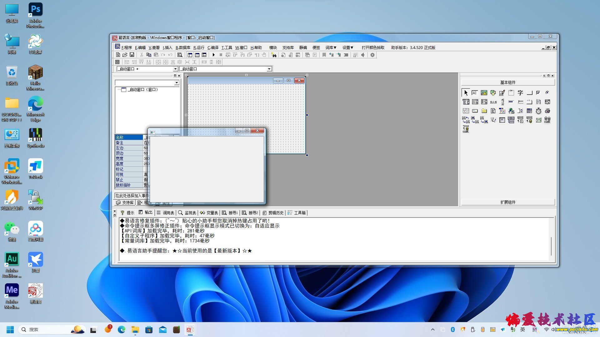Image resolution: width=600 pixels, height=337 pixels.
Task: Open the R.运行 menu
Action: pyautogui.click(x=198, y=47)
